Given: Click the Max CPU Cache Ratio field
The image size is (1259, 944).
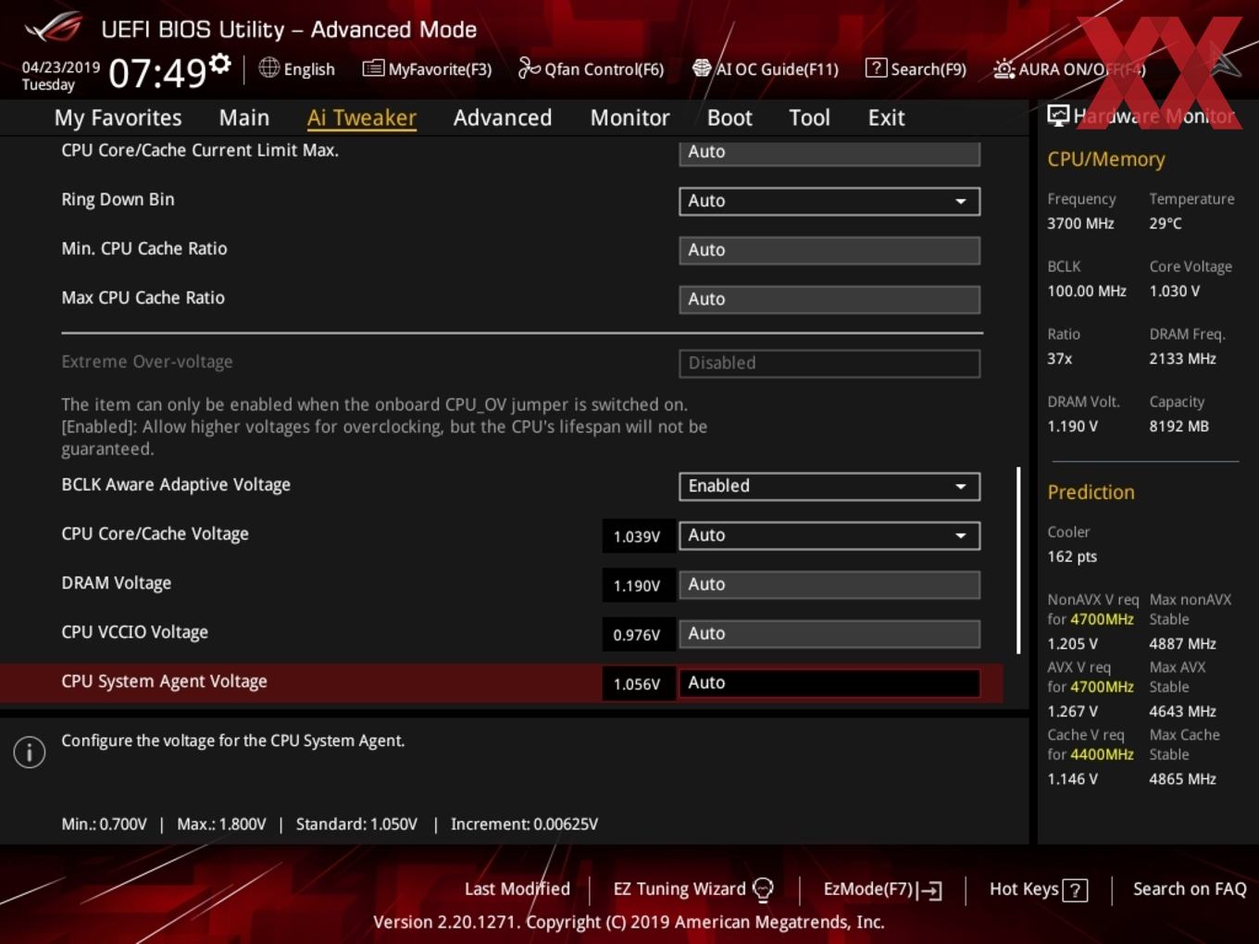Looking at the screenshot, I should [829, 299].
